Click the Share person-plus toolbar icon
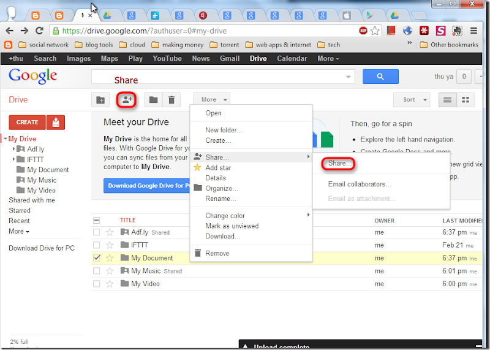Viewport: 490px width, 350px height. click(x=127, y=100)
